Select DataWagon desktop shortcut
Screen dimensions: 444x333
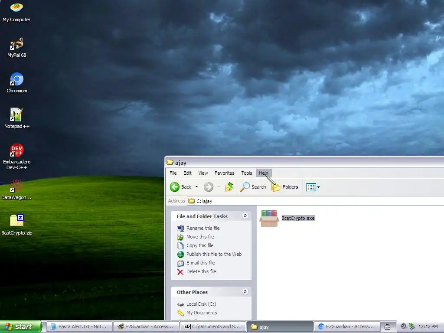tap(16, 190)
